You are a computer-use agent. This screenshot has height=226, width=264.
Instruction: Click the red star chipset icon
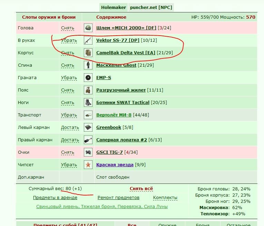coord(88,165)
